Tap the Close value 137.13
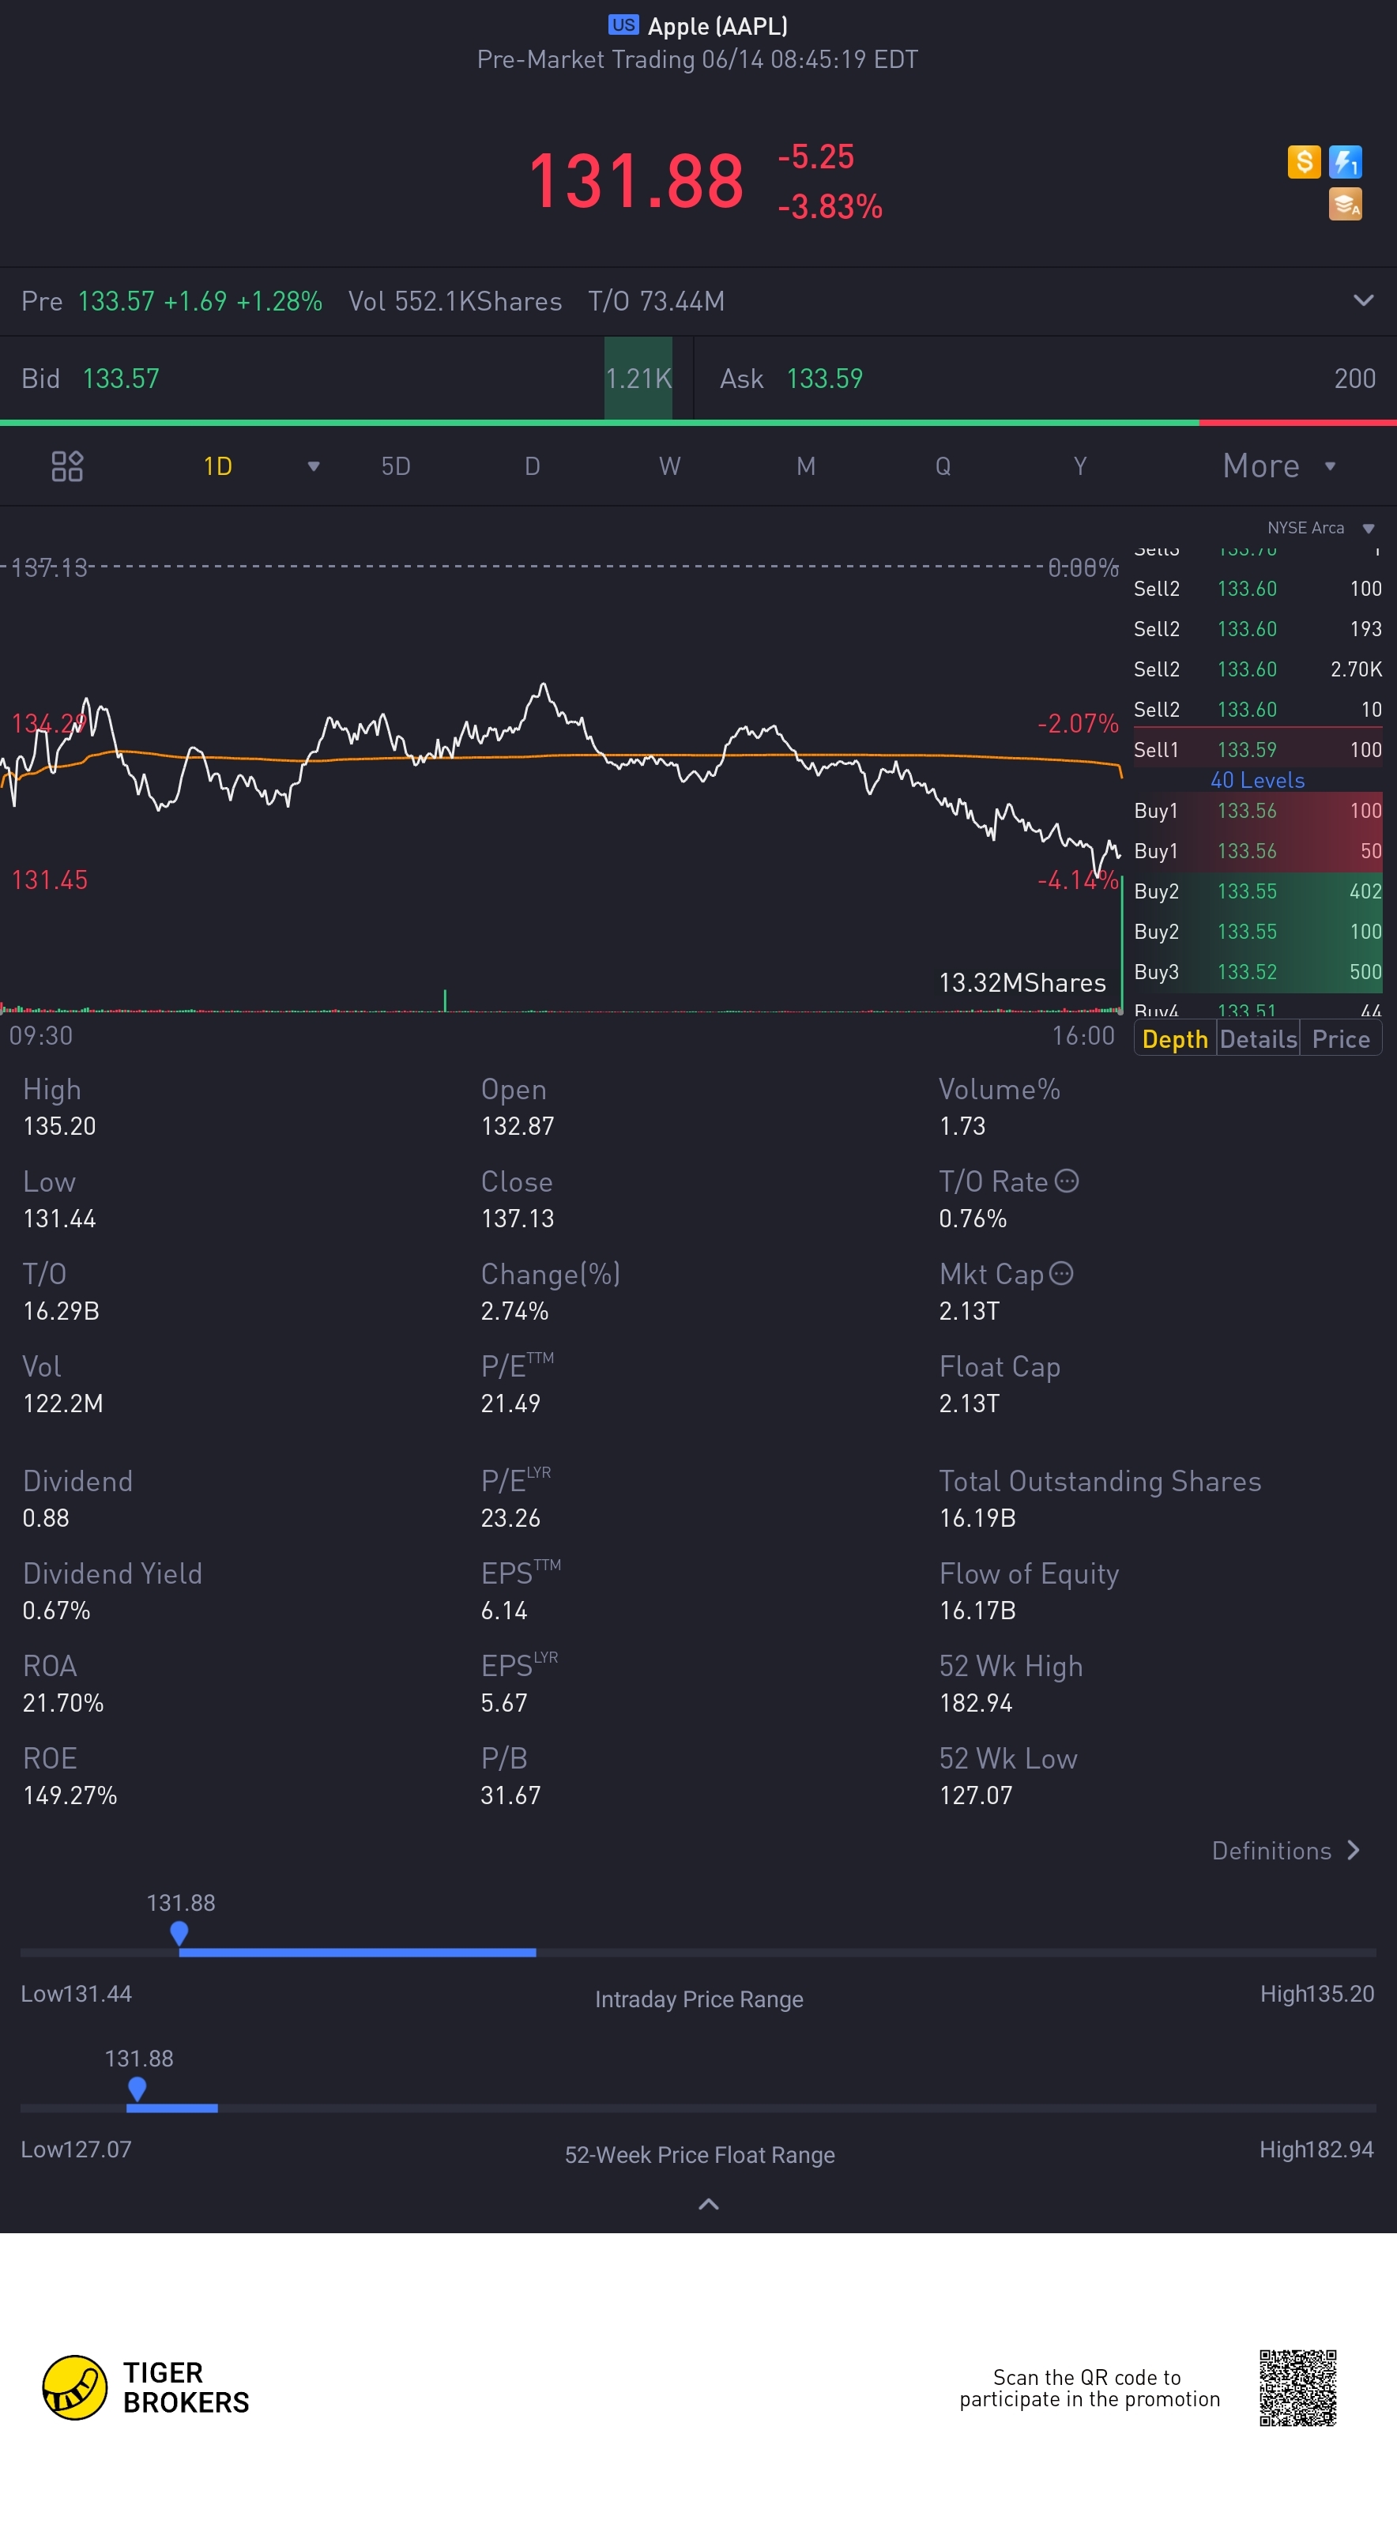1397x2543 pixels. [x=518, y=1219]
